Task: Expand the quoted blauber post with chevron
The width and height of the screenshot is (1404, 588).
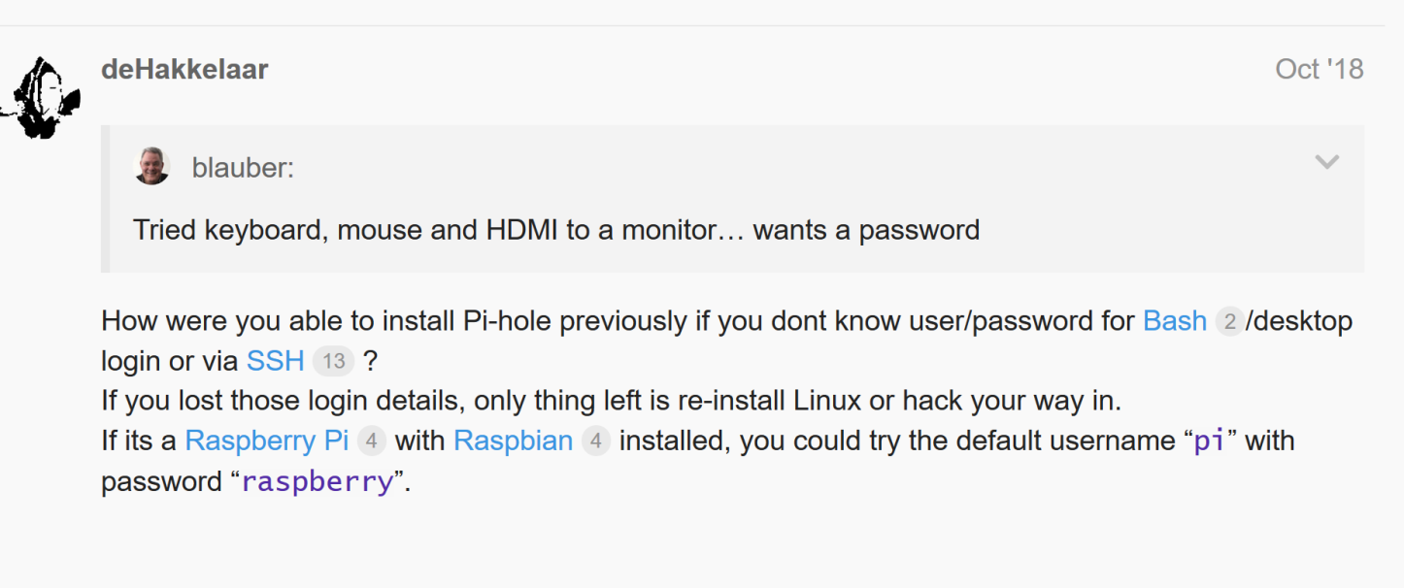Action: tap(1326, 163)
